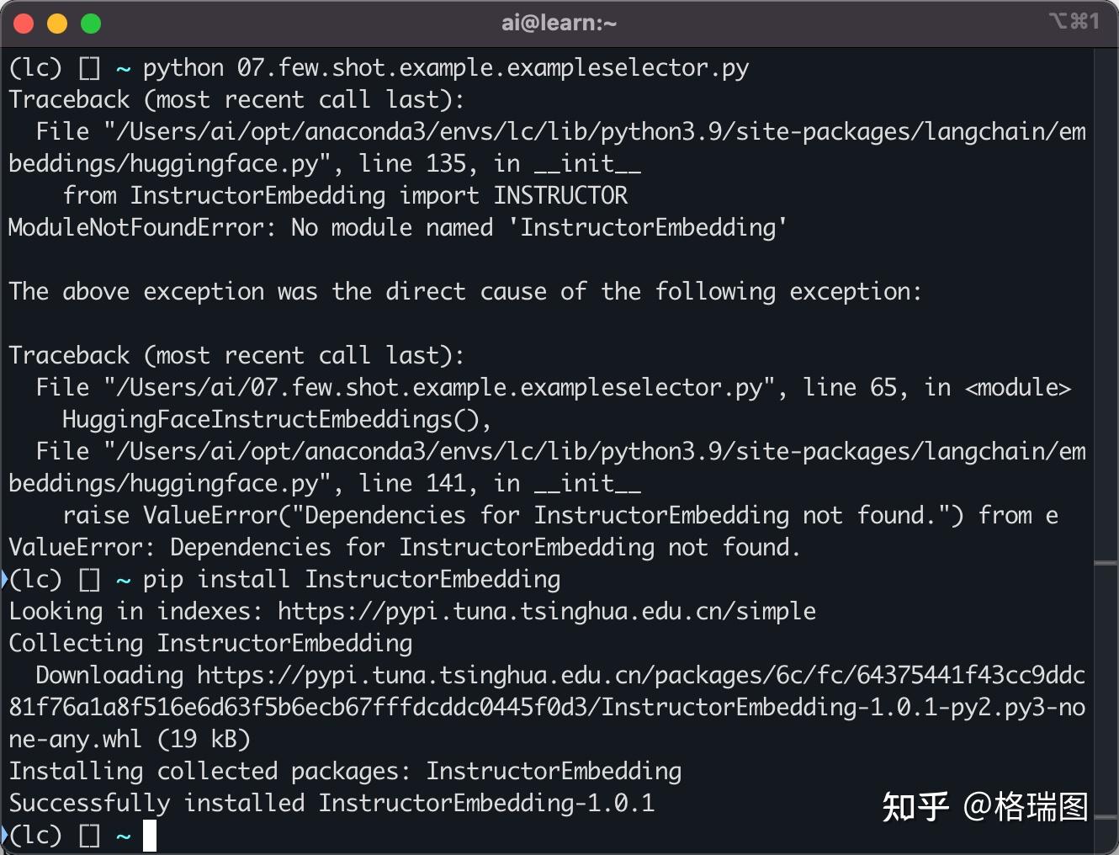Viewport: 1119px width, 855px height.
Task: Open the InstructorEmbedding wheel download URL
Action: click(x=547, y=707)
